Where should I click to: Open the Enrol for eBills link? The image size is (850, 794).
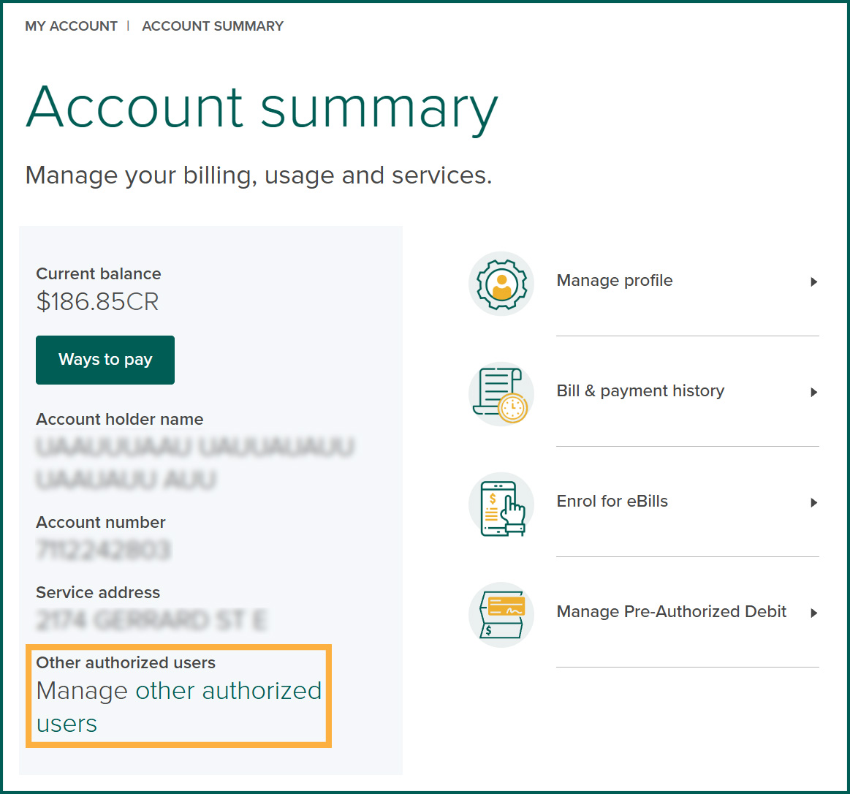point(612,501)
